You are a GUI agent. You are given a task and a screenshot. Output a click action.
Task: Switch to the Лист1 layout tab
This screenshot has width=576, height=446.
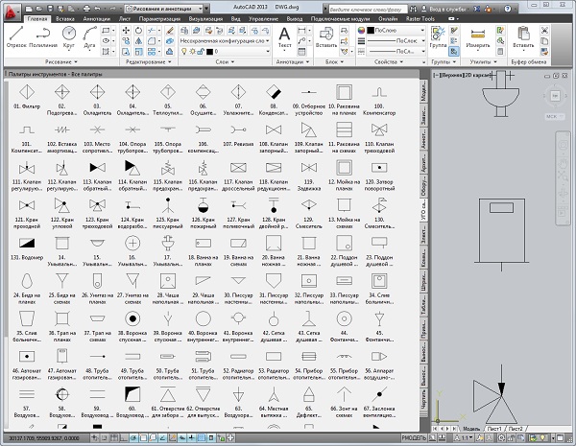pyautogui.click(x=495, y=428)
